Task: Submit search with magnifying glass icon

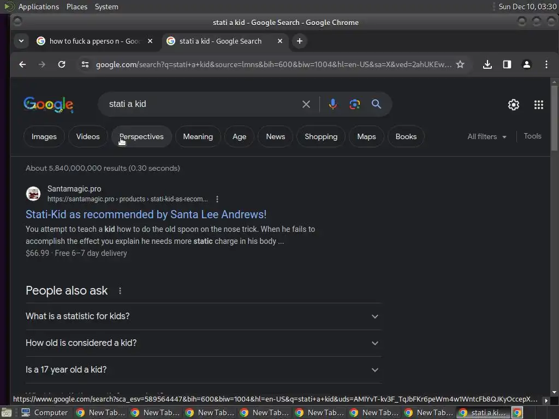Action: coord(376,104)
